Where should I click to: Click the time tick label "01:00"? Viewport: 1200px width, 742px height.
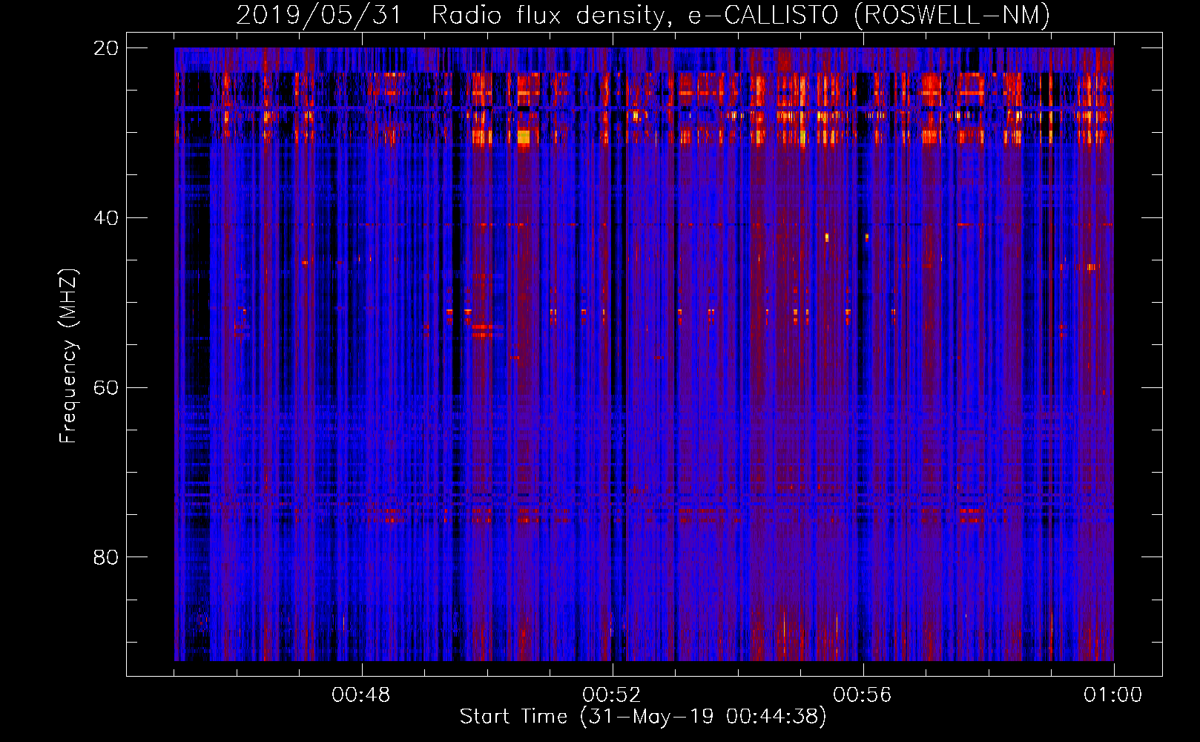(1113, 695)
